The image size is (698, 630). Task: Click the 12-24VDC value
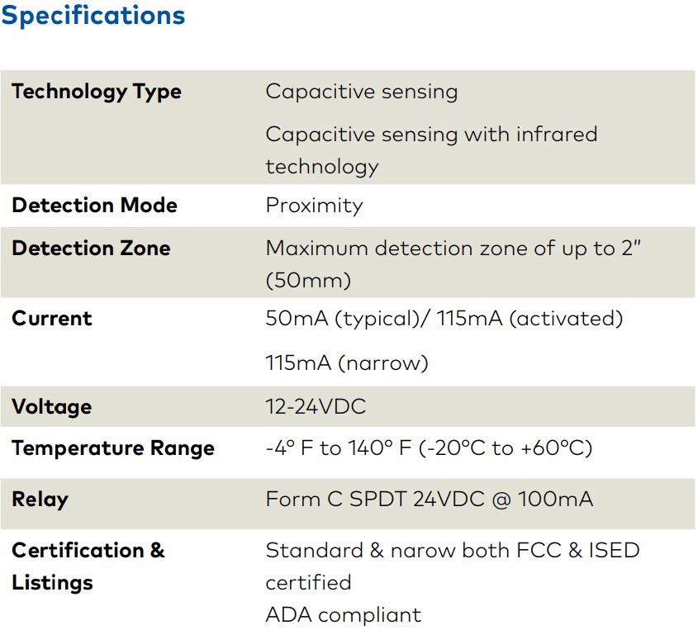316,407
